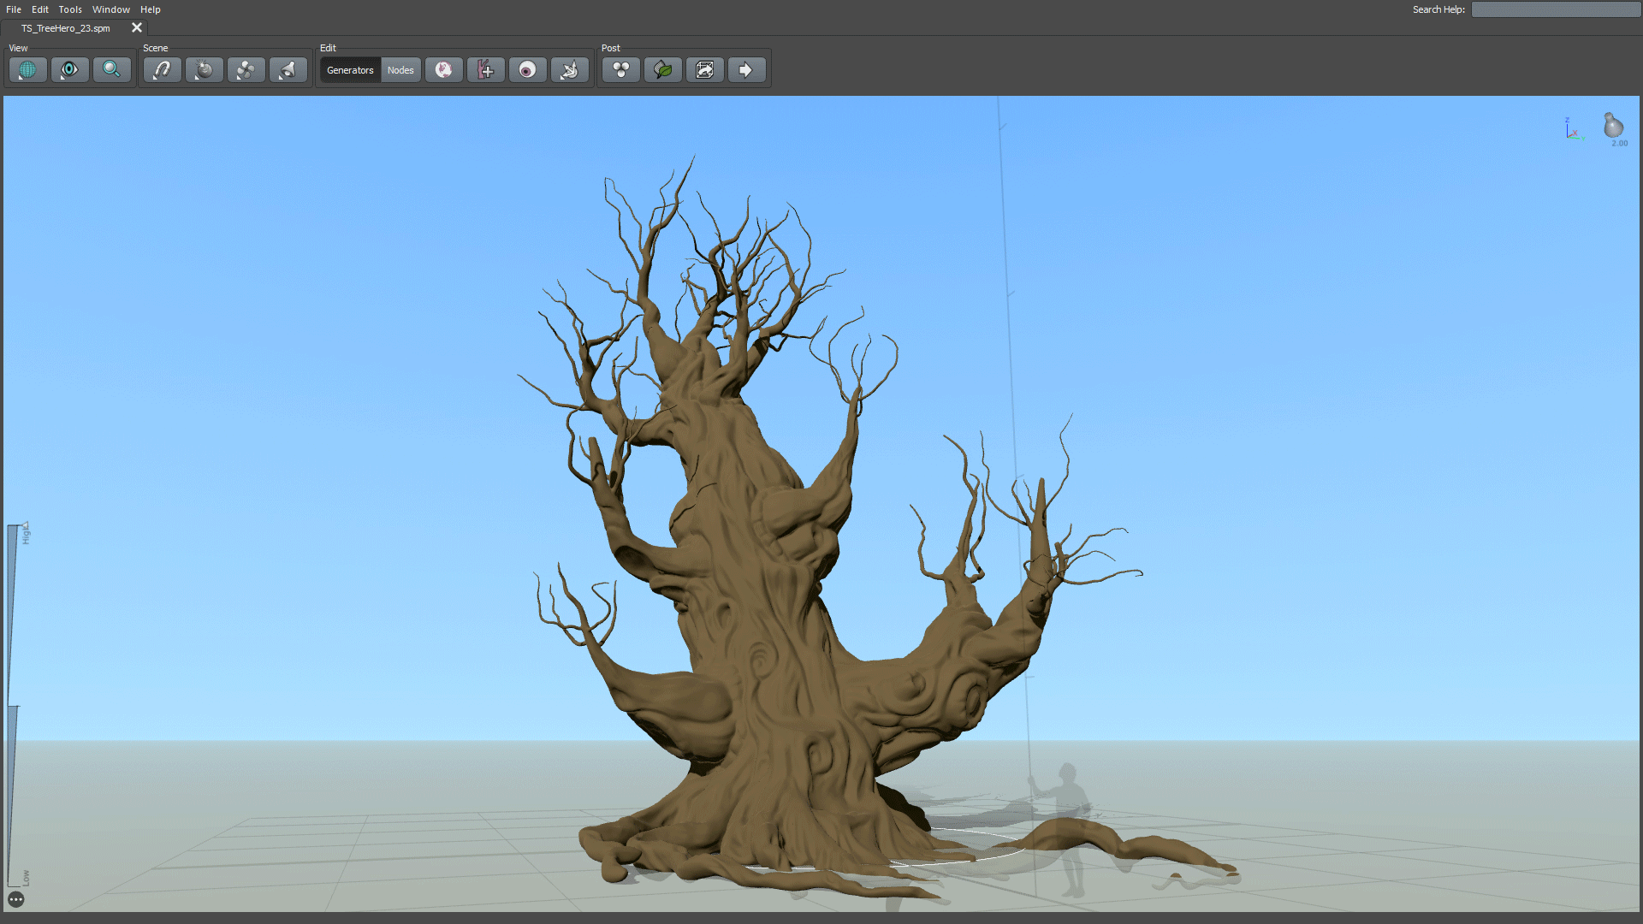Click the pruning saw icon in Edit section
The height and width of the screenshot is (924, 1643).
click(x=571, y=69)
